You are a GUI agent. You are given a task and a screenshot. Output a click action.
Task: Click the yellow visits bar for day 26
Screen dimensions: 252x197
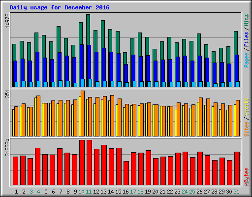[198, 119]
